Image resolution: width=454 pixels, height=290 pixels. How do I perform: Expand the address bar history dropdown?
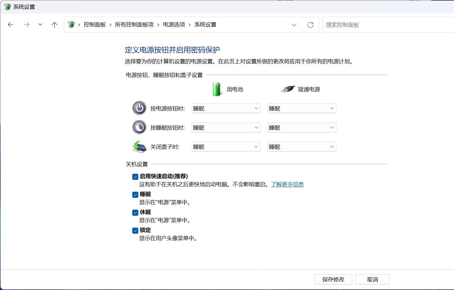[294, 25]
